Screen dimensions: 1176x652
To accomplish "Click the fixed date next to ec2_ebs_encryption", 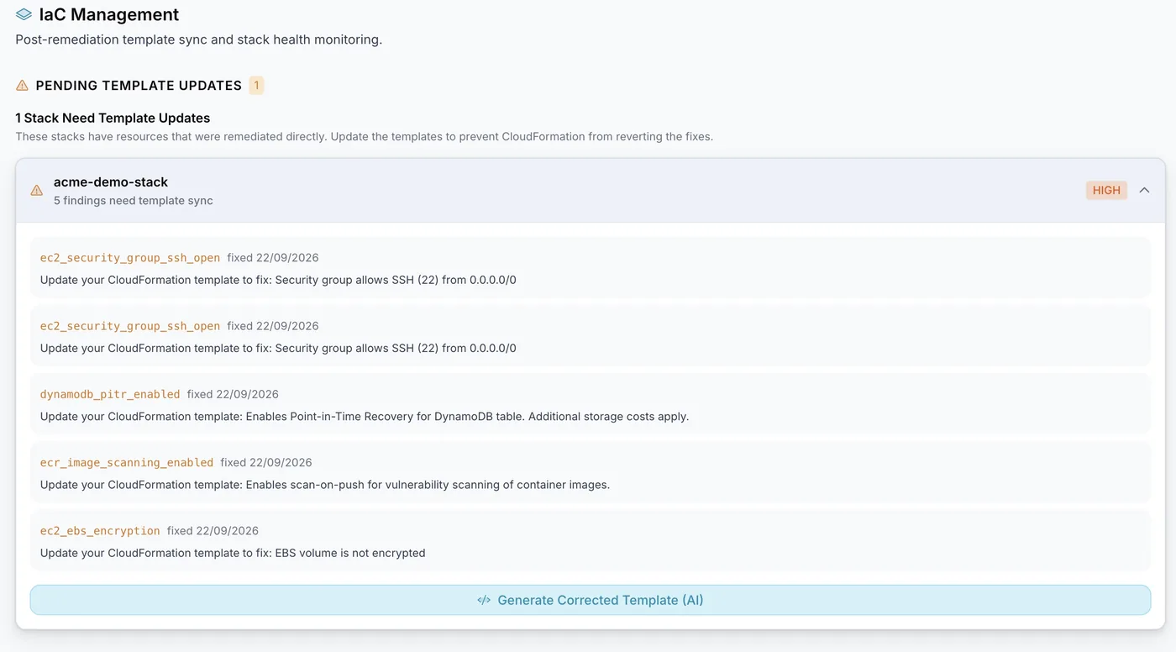I will click(x=213, y=531).
